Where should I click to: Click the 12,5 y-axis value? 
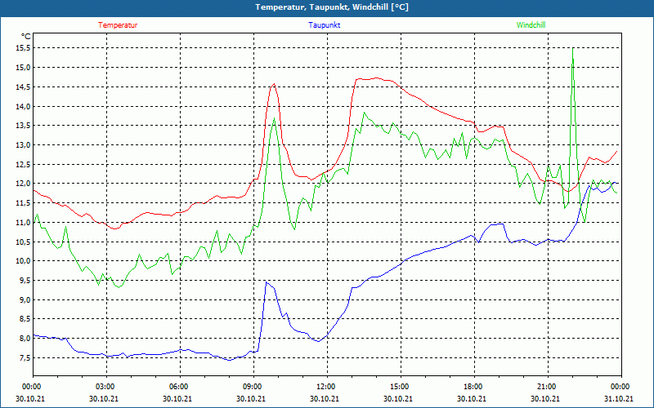[x=24, y=165]
